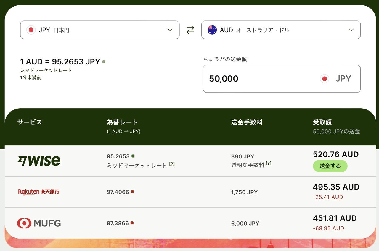Click the JPY flag icon in amount field
The height and width of the screenshot is (251, 379).
coord(325,79)
